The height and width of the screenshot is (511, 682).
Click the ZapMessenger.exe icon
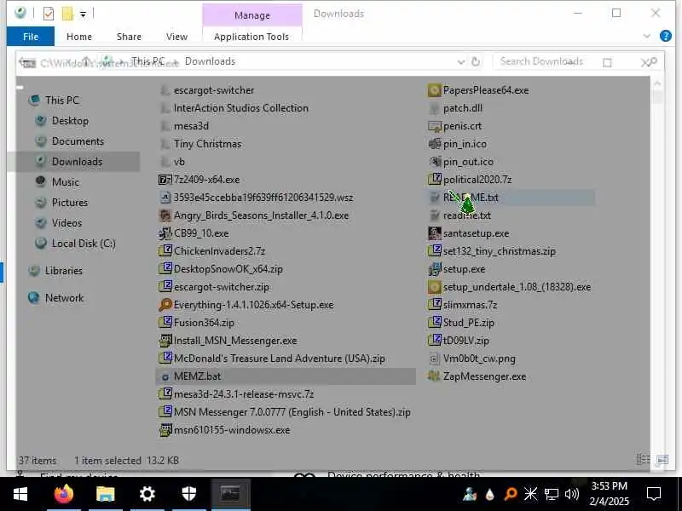click(434, 376)
